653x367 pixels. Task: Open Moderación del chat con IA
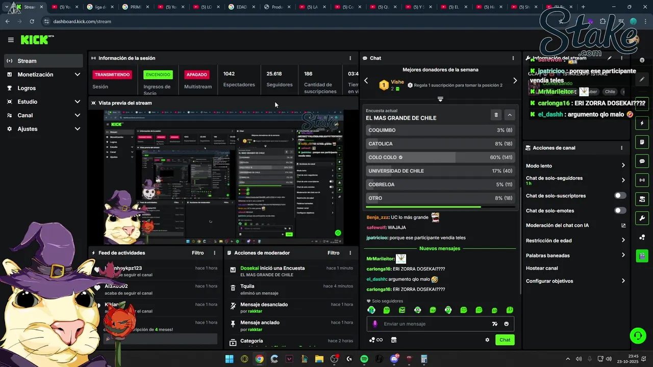point(575,225)
